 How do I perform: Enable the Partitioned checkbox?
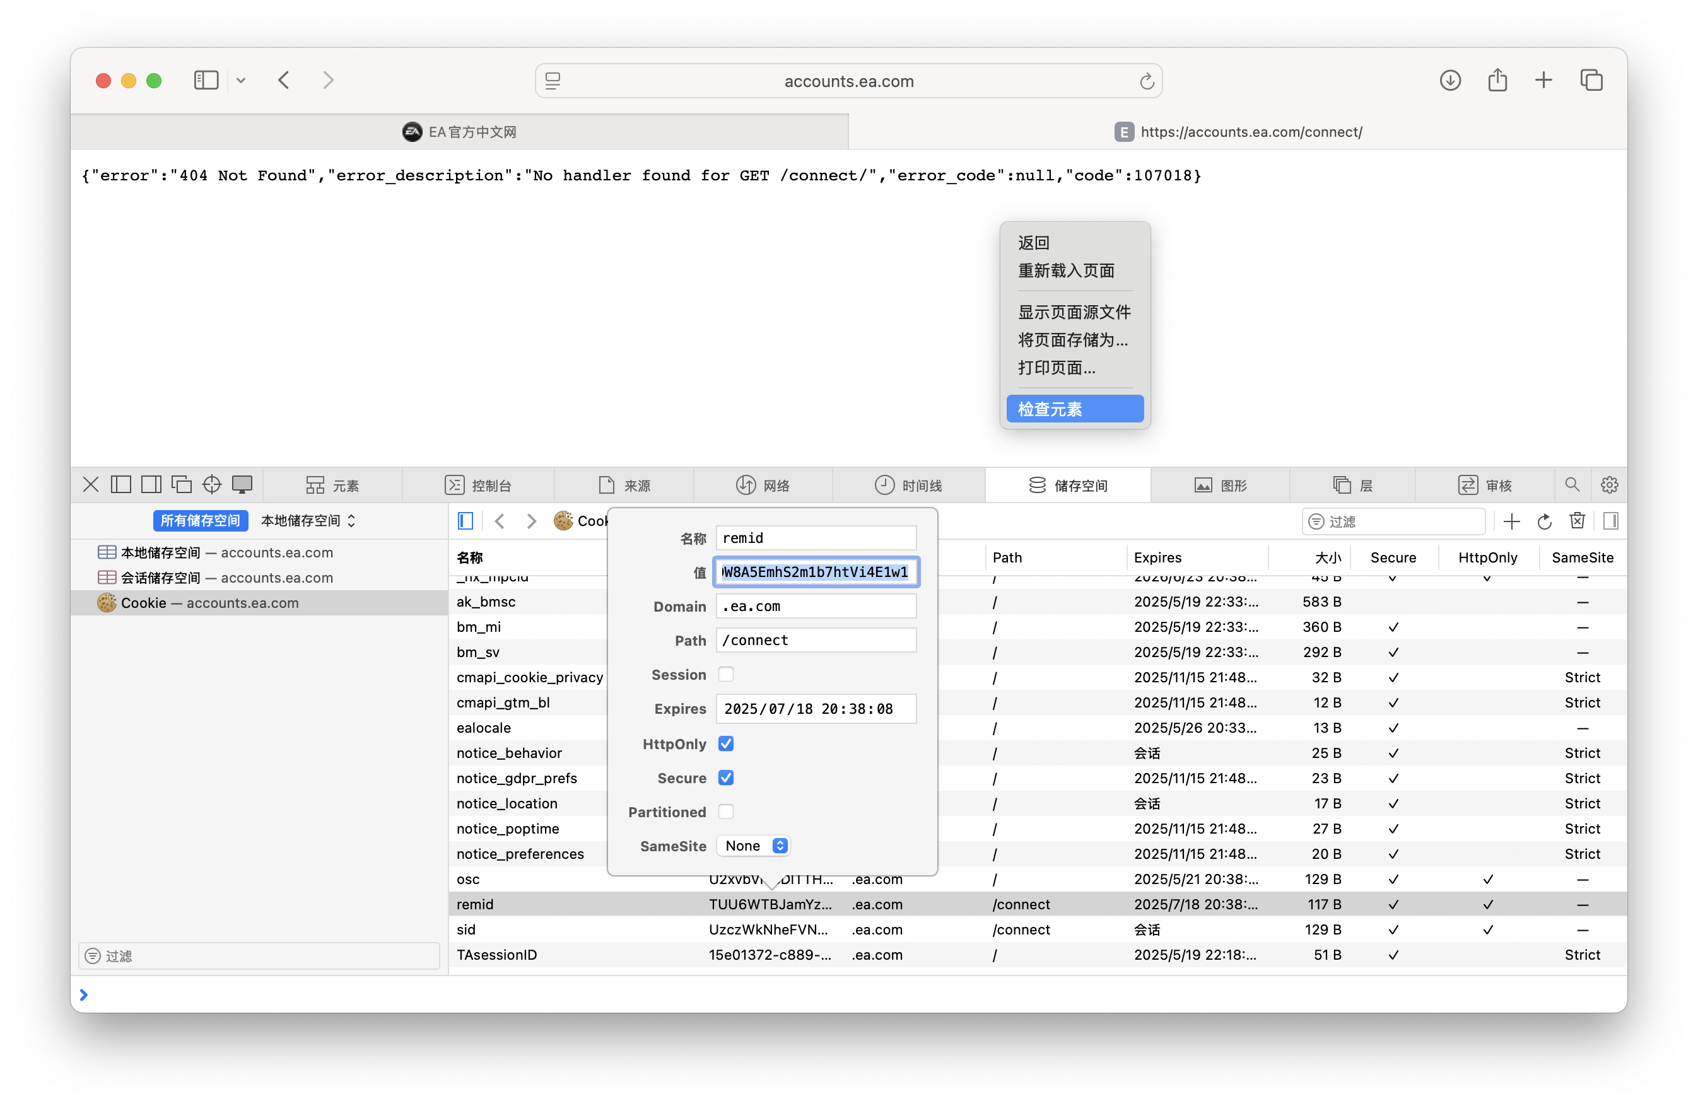pos(725,812)
